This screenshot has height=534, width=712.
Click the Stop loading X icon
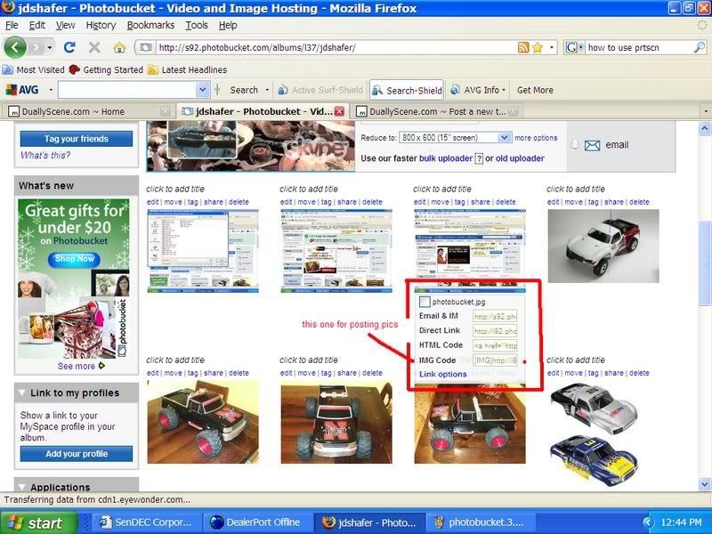94,47
